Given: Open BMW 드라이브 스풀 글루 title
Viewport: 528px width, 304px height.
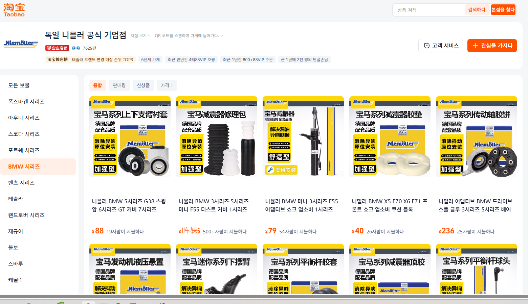Looking at the screenshot, I should 475,205.
